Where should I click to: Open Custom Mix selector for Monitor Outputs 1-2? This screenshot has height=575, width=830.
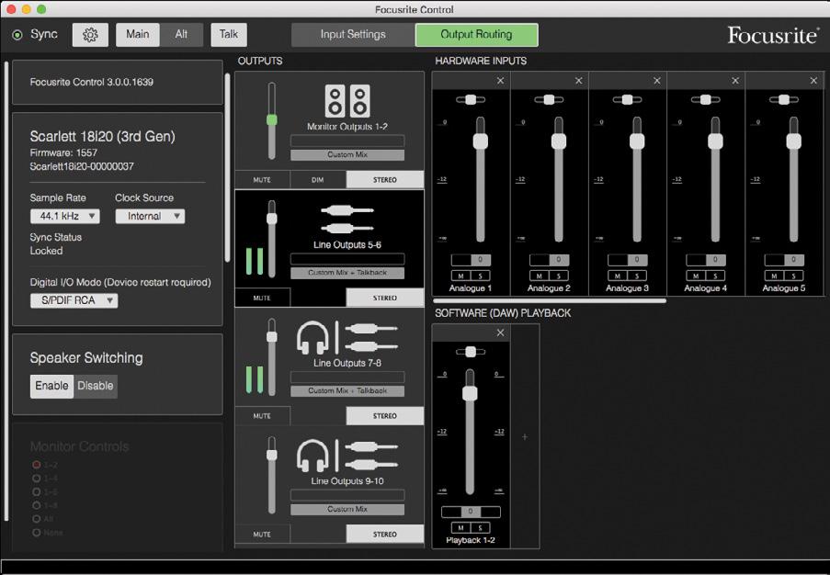(347, 154)
